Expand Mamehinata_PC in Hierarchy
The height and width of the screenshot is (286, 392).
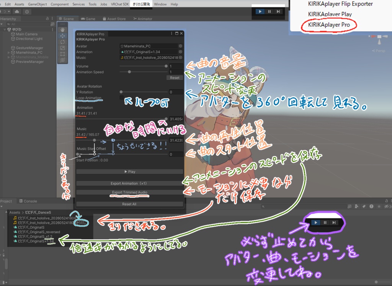tap(9, 52)
